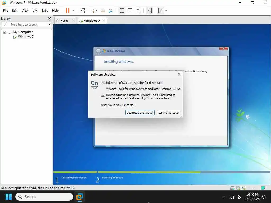Click the hard disk status icon
Screen dimensions: 271x203
tap(232, 188)
